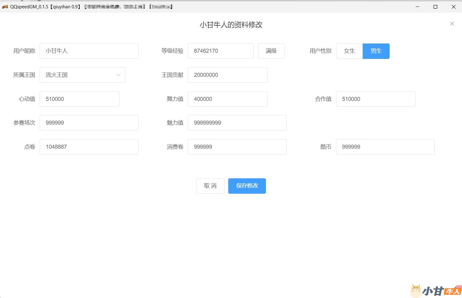Select the 心动值 input field

point(79,99)
